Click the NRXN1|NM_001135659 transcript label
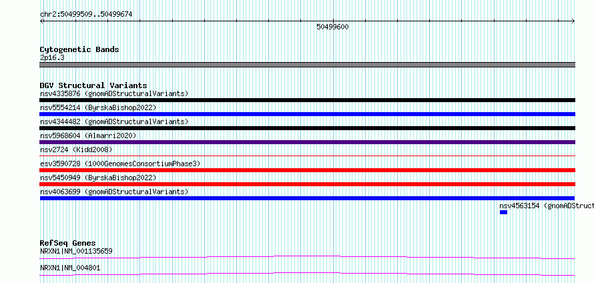Screen dimensions: 594x283 click(76, 251)
